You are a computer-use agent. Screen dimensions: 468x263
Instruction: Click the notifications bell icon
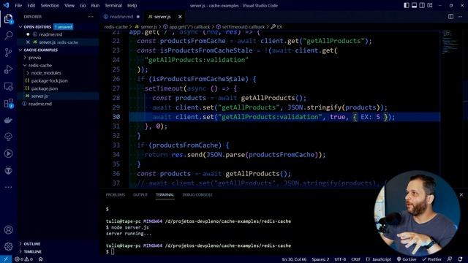461,259
